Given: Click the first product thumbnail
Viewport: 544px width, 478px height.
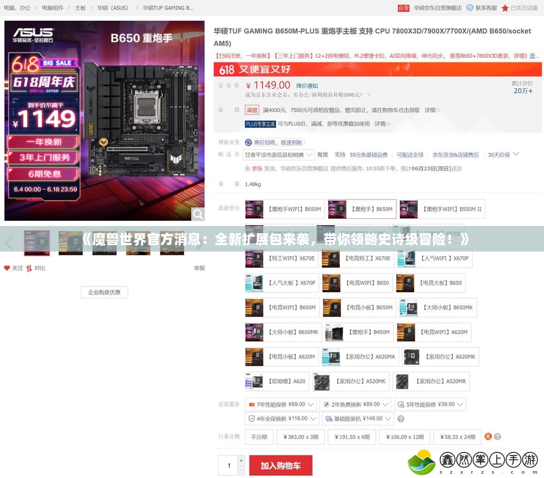Looking at the screenshot, I should click(37, 243).
